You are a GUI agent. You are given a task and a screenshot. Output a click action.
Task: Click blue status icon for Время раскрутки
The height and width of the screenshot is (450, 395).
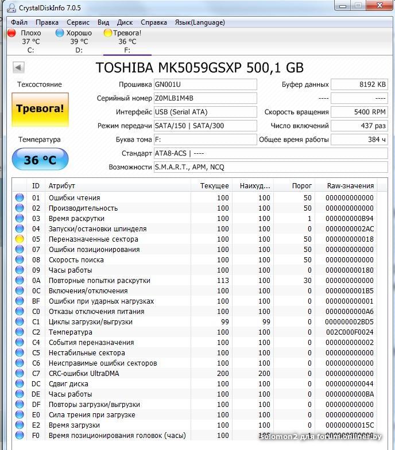pos(20,218)
